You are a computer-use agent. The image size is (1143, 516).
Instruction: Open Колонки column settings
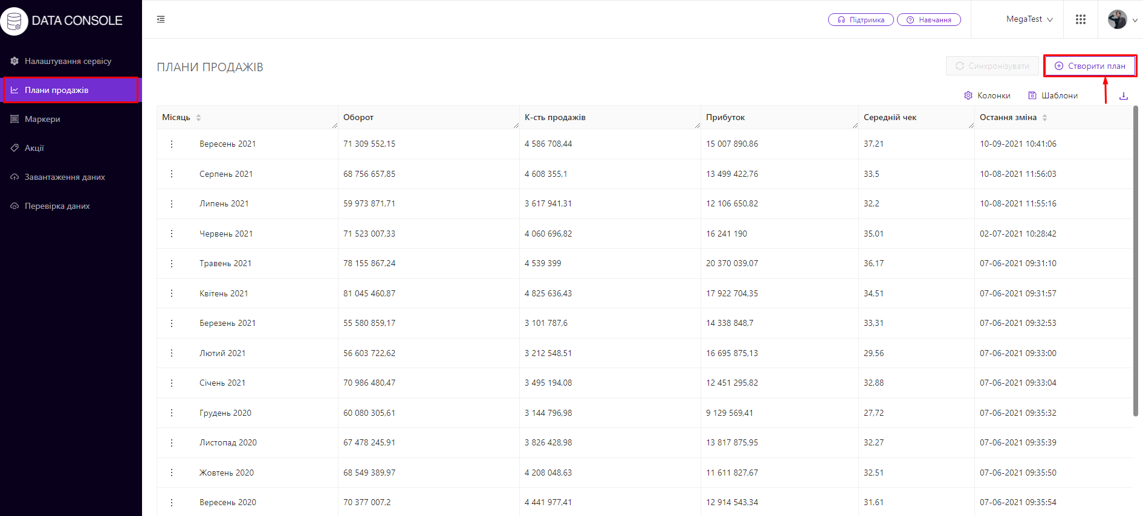click(987, 95)
